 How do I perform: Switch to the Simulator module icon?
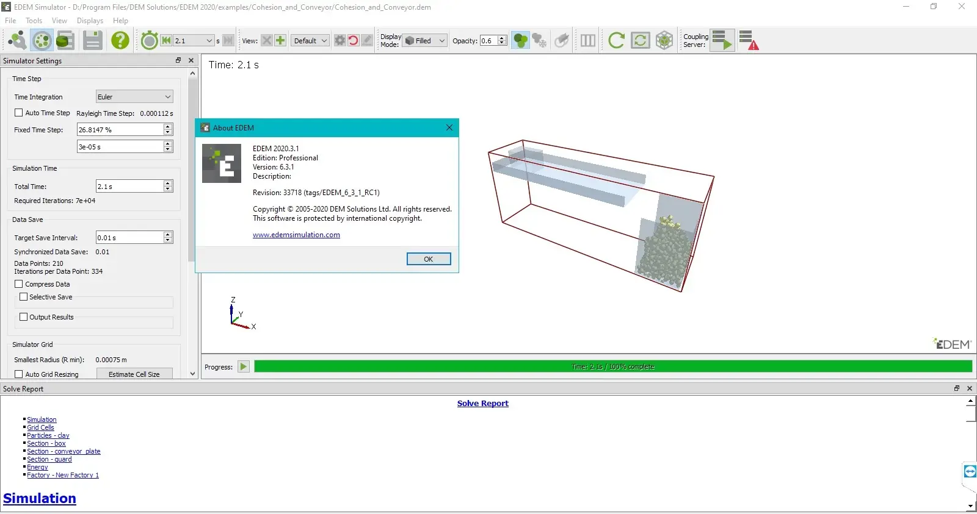coord(42,41)
